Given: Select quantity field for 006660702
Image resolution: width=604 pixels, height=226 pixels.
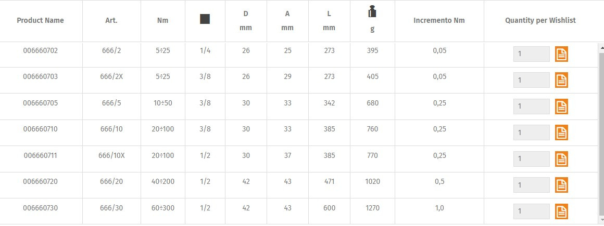Looking at the screenshot, I should [x=532, y=54].
